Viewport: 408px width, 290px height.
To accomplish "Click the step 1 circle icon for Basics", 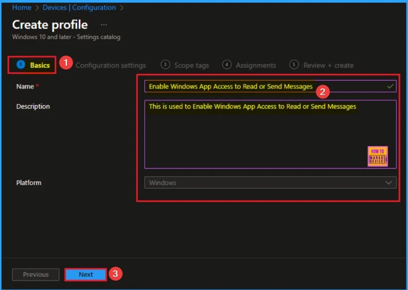I will 21,65.
